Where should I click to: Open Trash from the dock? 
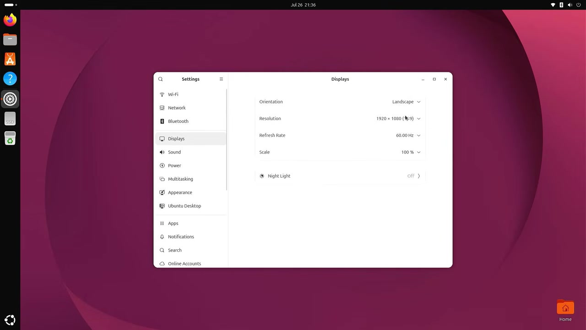(10, 138)
